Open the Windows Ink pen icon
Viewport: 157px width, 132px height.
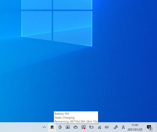[x=116, y=127]
